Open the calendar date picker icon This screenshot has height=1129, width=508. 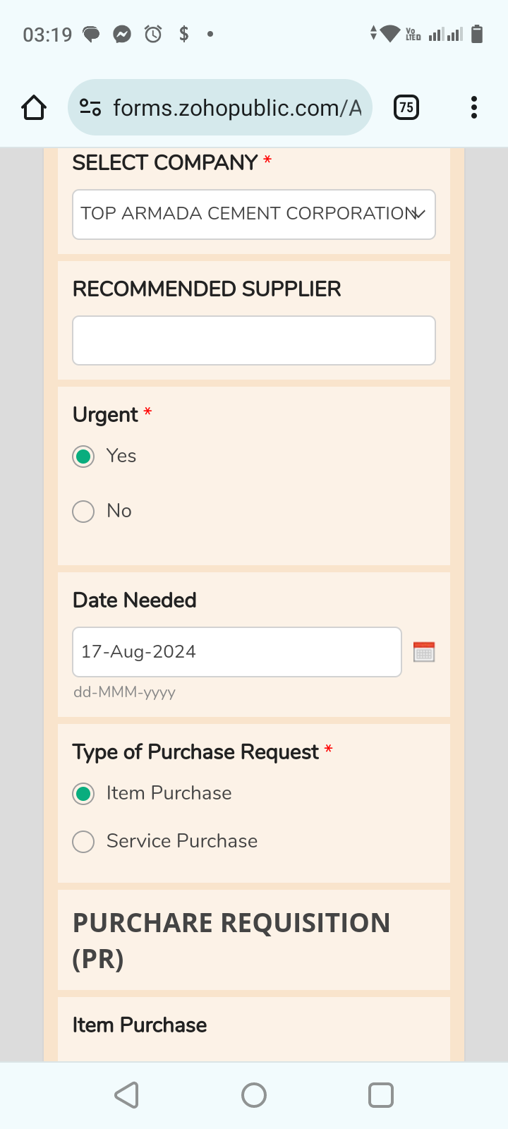(424, 652)
